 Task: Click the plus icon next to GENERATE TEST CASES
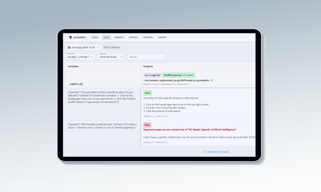pos(205,152)
